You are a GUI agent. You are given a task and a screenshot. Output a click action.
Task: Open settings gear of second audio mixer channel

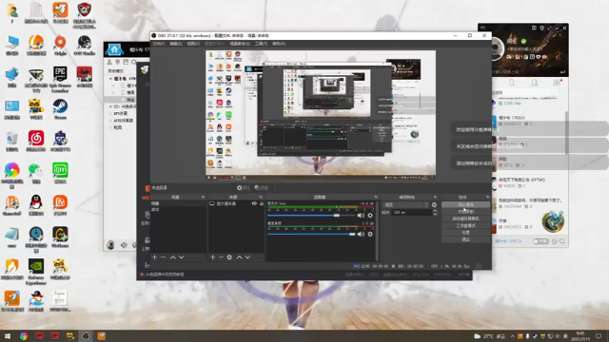(370, 235)
